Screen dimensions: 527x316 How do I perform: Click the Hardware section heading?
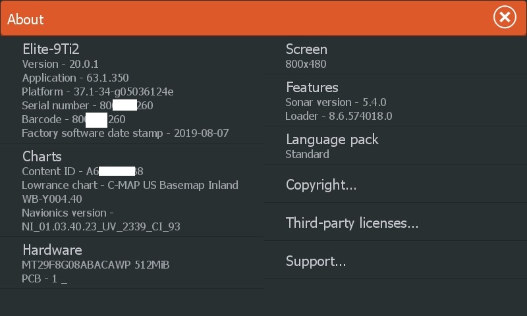(x=52, y=250)
